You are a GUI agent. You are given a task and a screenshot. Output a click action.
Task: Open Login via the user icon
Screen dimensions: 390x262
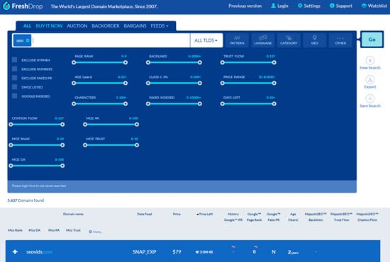273,6
